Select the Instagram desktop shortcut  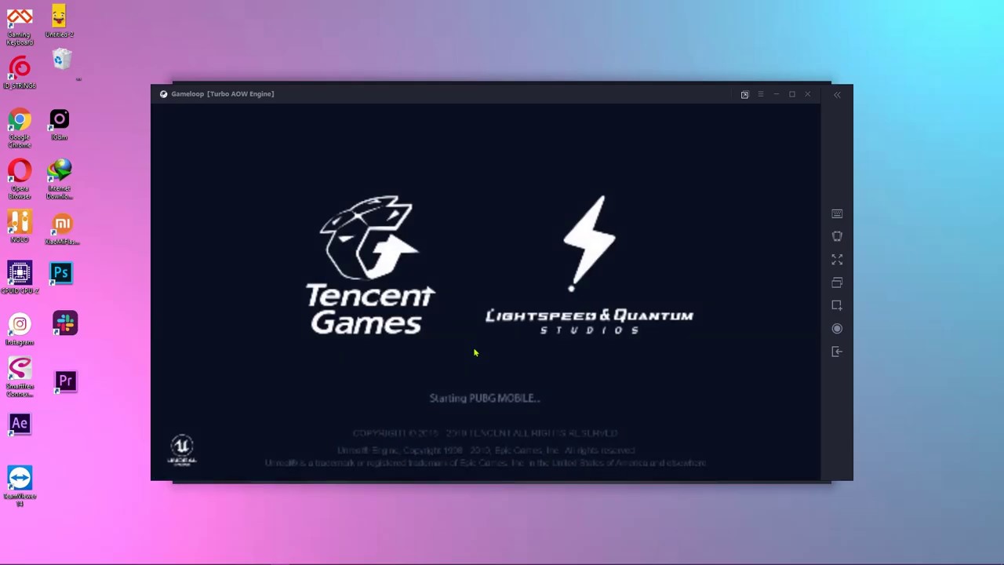pos(20,330)
